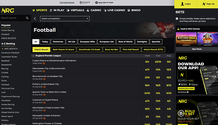The image size is (218, 125).
Task: Open the Liverpool vs Crystal Palace match
Action: coord(45,100)
